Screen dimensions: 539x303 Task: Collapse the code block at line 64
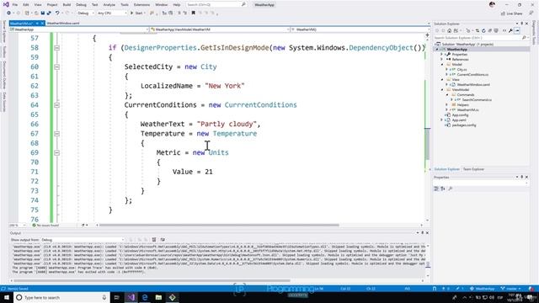(57, 105)
